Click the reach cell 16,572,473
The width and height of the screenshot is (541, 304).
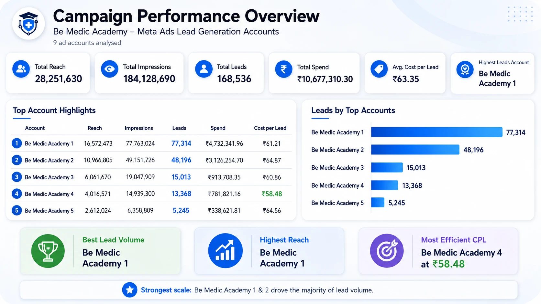98,143
